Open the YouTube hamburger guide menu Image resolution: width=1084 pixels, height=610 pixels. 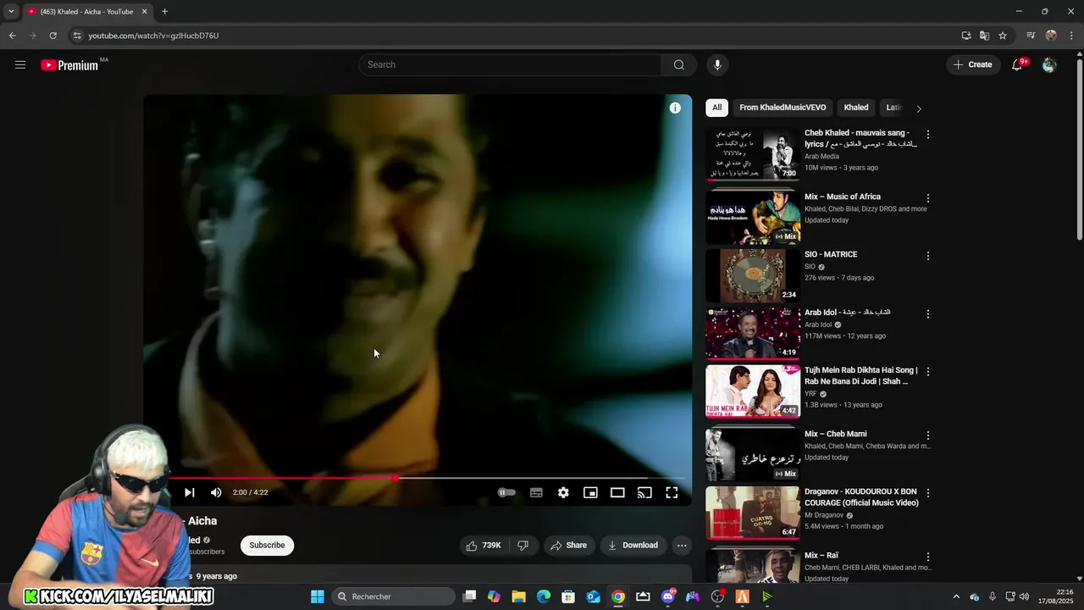20,65
